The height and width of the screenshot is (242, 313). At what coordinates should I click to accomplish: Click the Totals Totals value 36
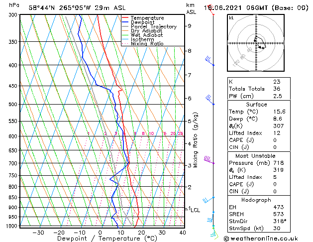pyautogui.click(x=277, y=89)
